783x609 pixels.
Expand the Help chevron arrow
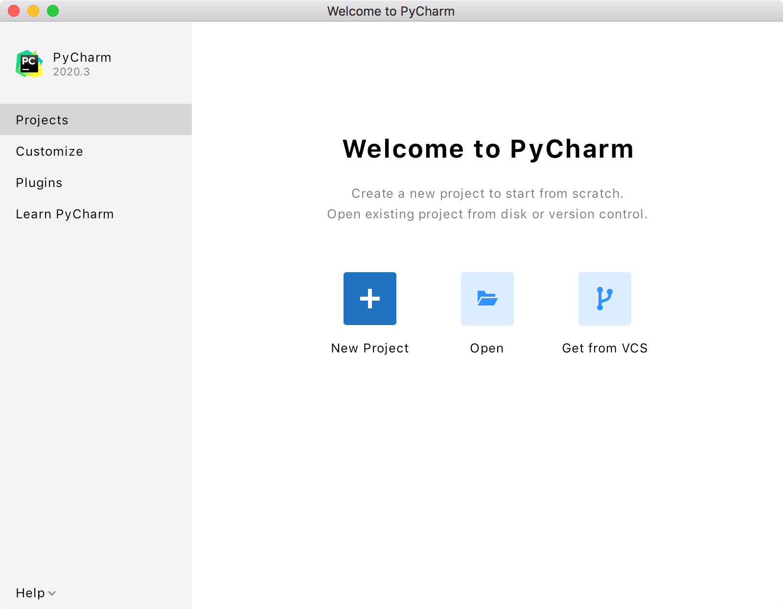(x=52, y=593)
